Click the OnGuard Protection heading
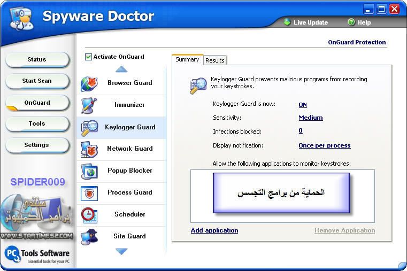Viewport: 407px width, 271px height. tap(357, 42)
